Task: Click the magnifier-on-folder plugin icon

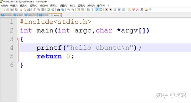Action: click(x=129, y=10)
